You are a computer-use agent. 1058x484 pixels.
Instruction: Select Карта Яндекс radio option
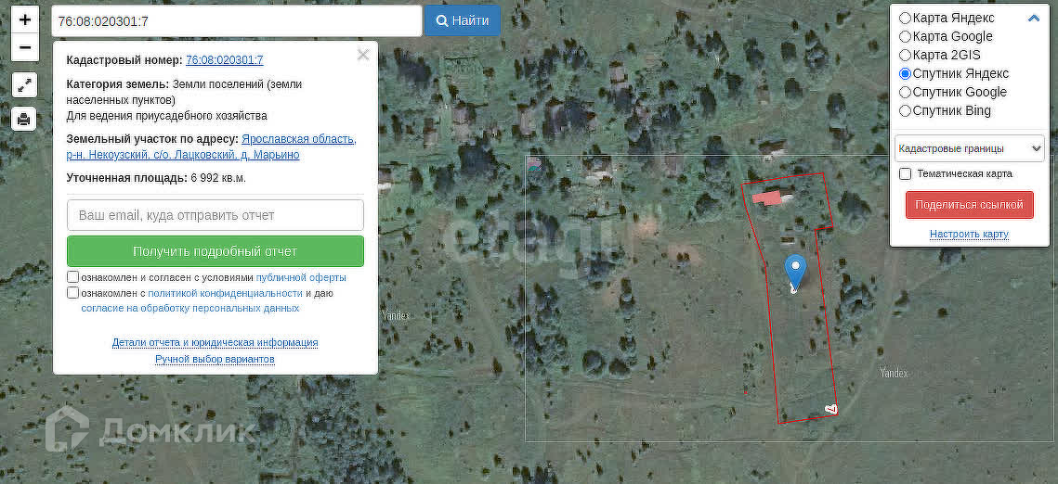point(905,19)
